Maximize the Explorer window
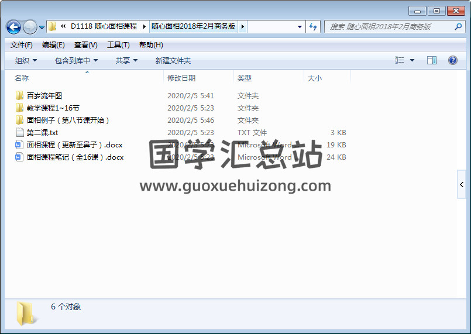Image resolution: width=471 pixels, height=334 pixels. tap(436, 11)
